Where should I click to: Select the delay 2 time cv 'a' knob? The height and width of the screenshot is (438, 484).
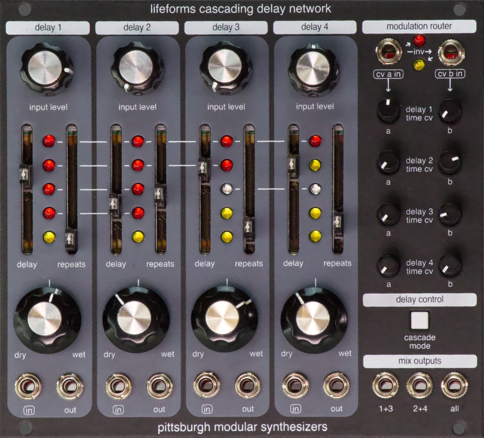click(x=389, y=162)
